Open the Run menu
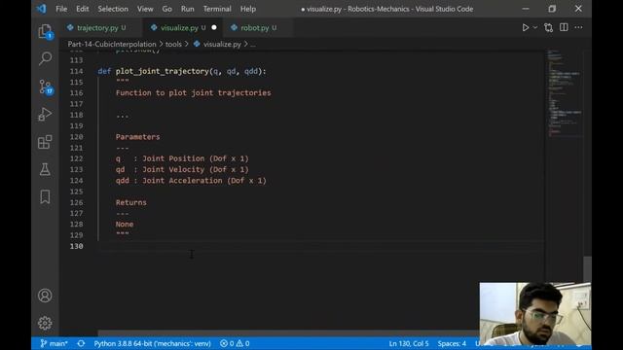The width and height of the screenshot is (623, 350). pos(187,9)
